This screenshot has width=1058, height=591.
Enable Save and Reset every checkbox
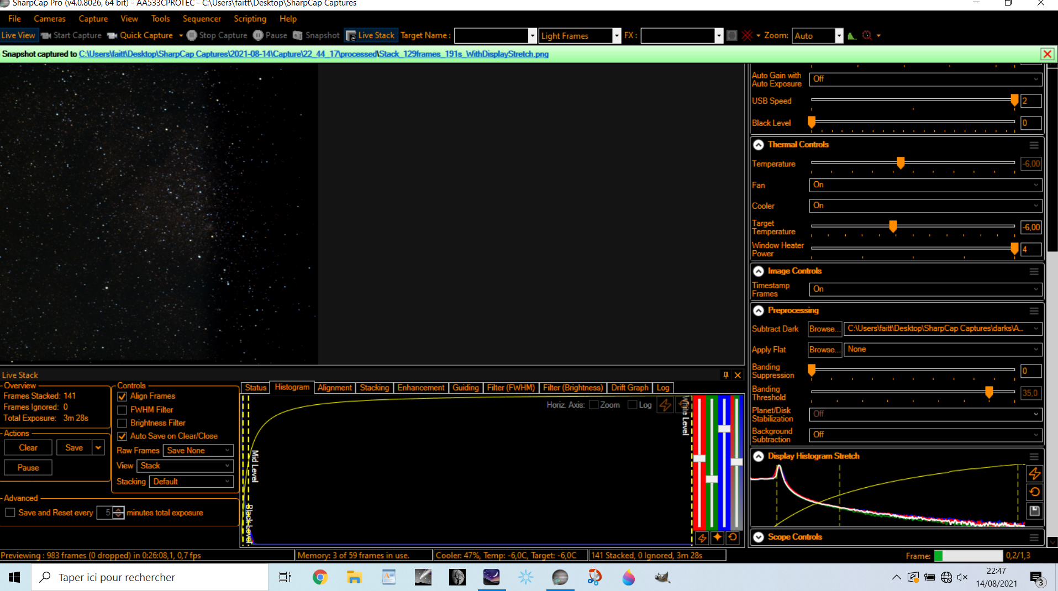pos(10,513)
